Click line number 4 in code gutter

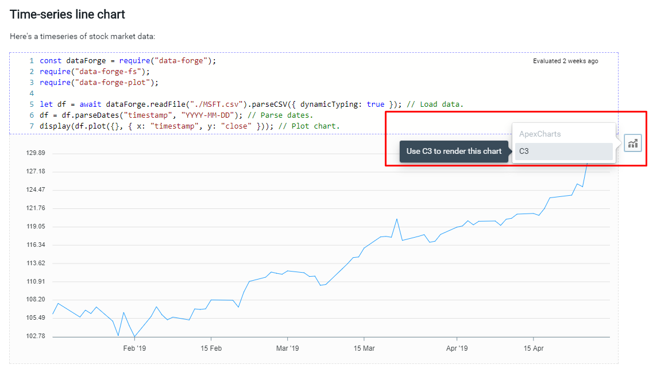[32, 93]
